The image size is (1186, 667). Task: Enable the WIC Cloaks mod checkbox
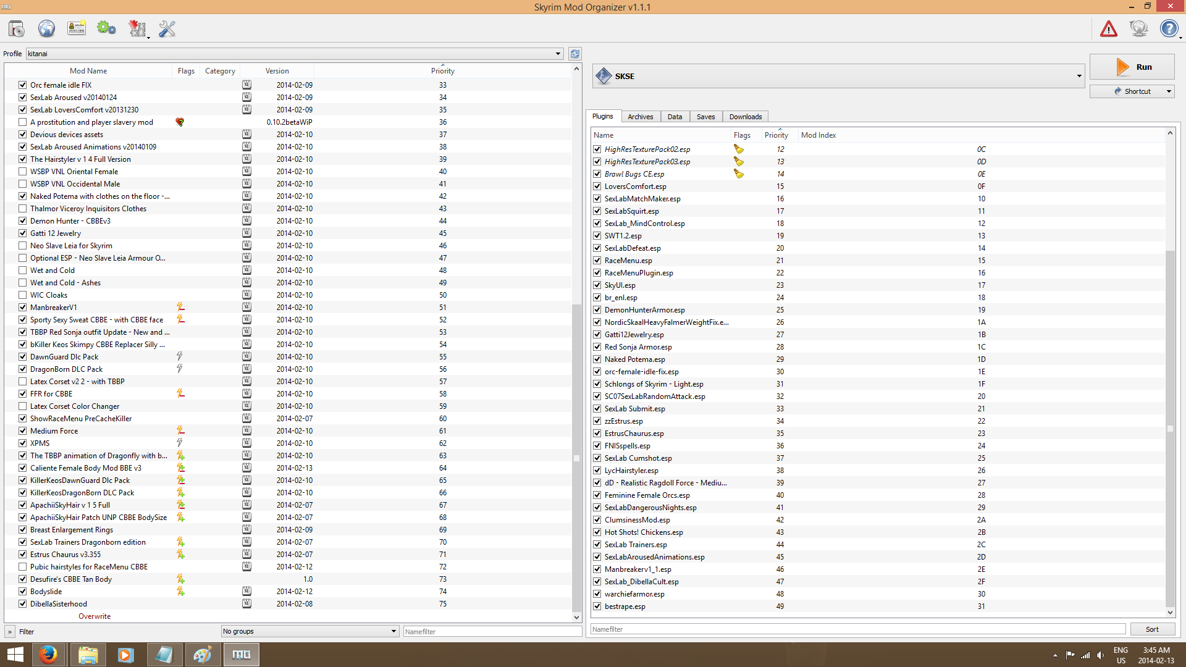click(23, 295)
